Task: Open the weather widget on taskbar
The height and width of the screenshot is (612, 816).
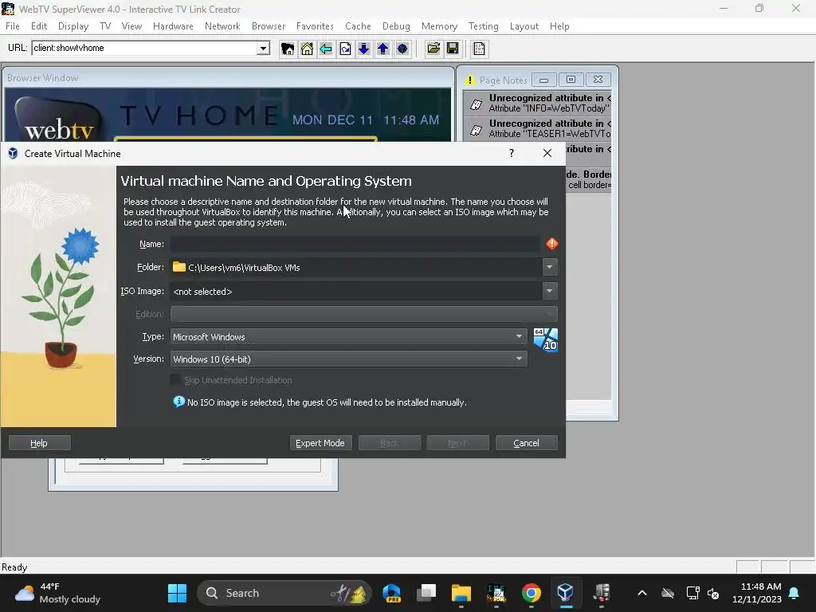Action: [57, 593]
